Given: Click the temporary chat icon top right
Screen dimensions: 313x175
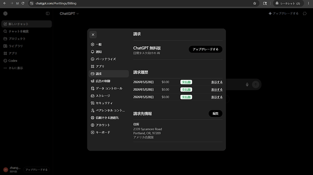Looking at the screenshot, I should point(305,14).
